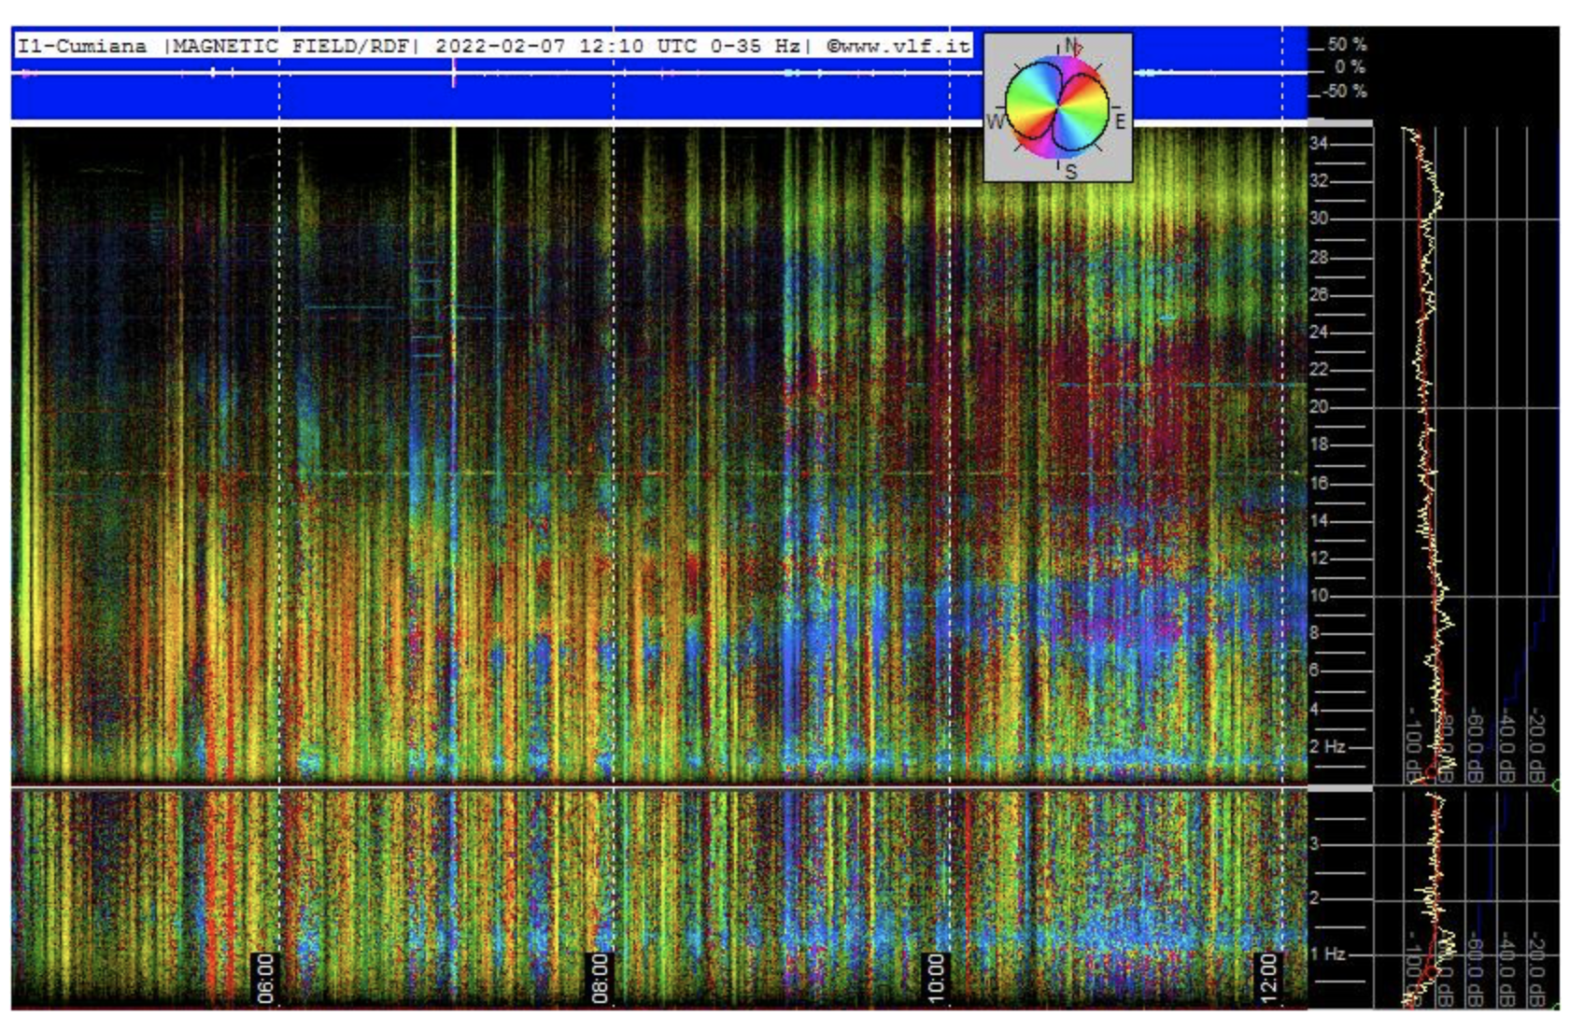Select the 10:00 time marker
The height and width of the screenshot is (1031, 1584).
coord(935,978)
